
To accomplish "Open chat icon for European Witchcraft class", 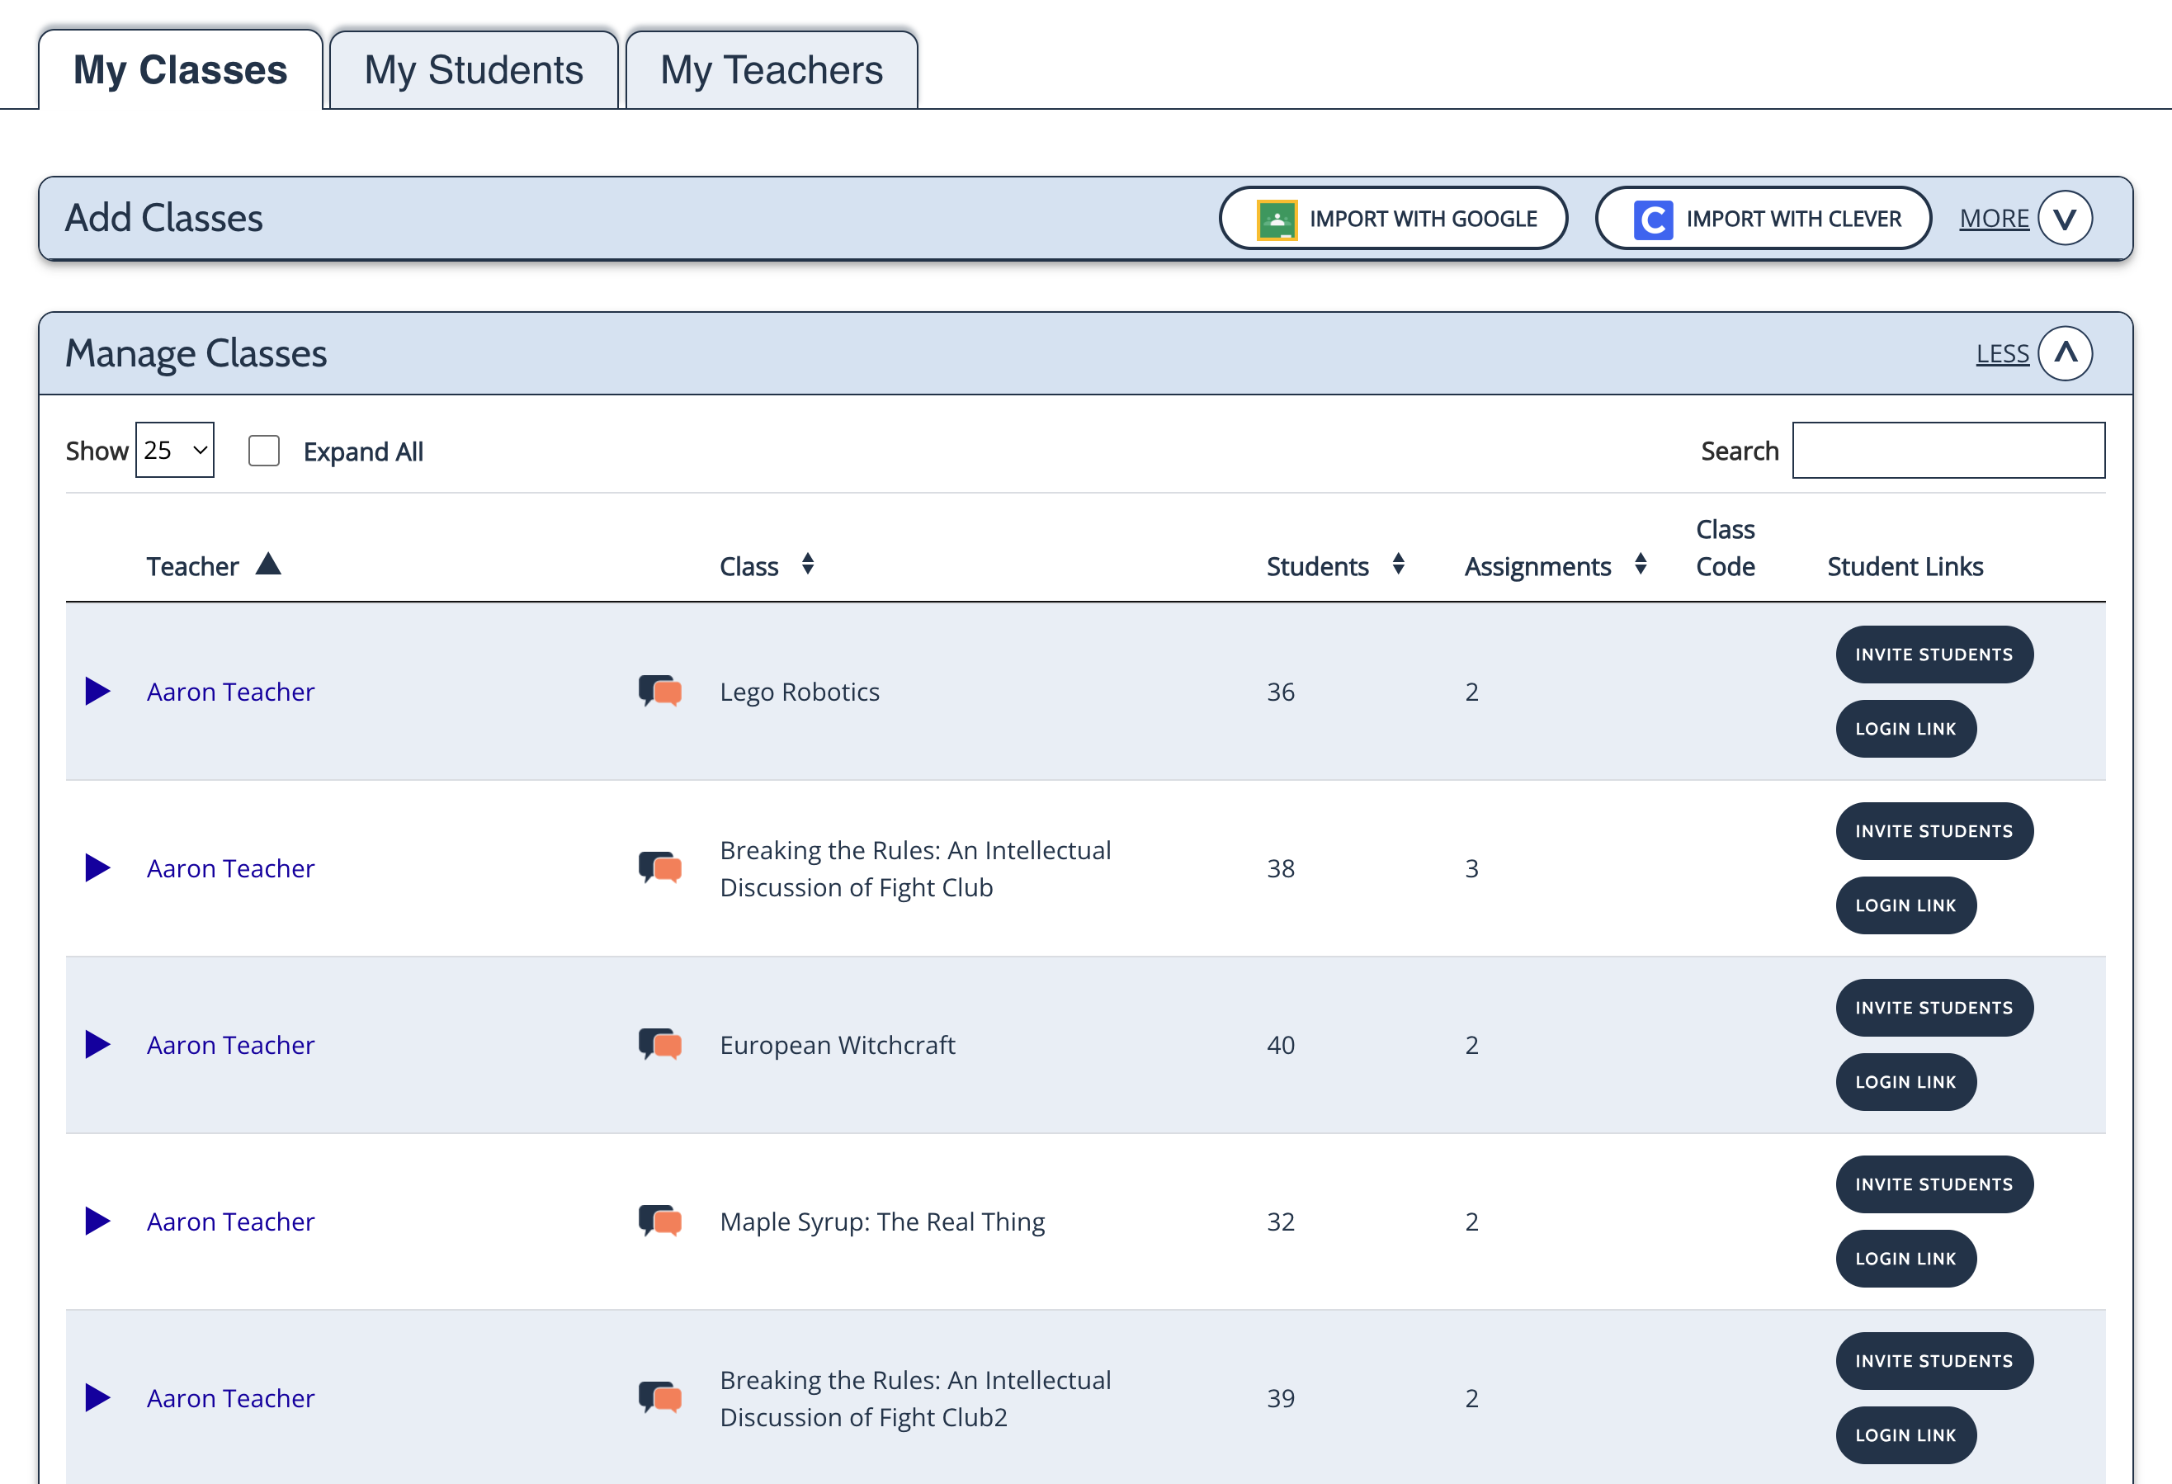I will tap(660, 1045).
